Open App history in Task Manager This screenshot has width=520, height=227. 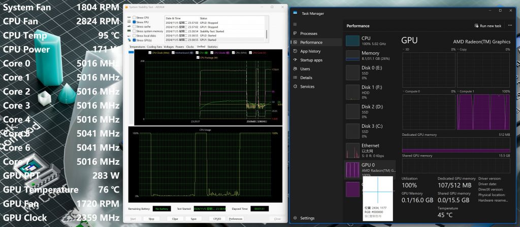tap(310, 51)
